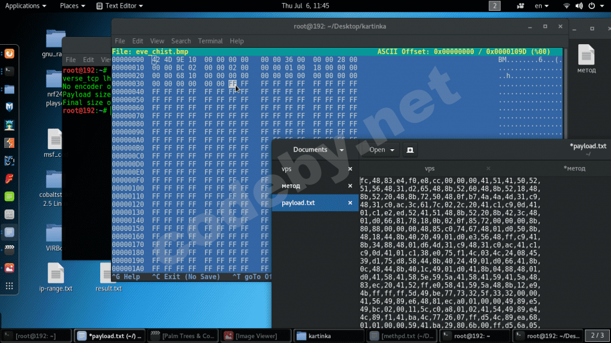611x343 pixels.
Task: Open the Faraday red F dock icon
Action: point(10,178)
